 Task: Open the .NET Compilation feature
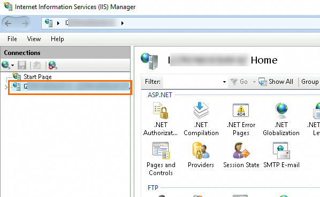pyautogui.click(x=201, y=119)
